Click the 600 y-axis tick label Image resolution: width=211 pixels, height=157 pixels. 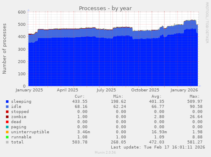[22, 12]
